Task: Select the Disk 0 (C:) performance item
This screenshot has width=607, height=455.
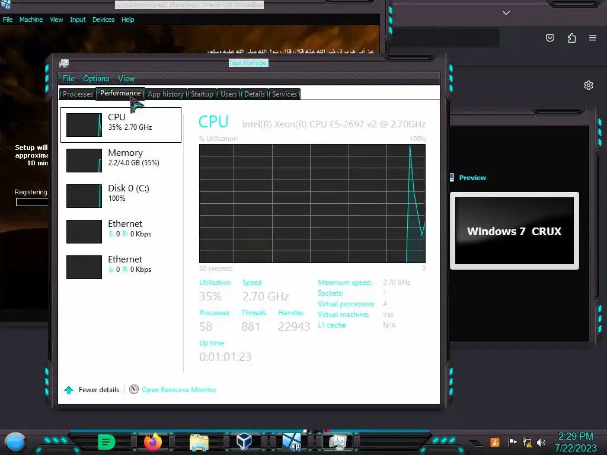Action: click(121, 196)
